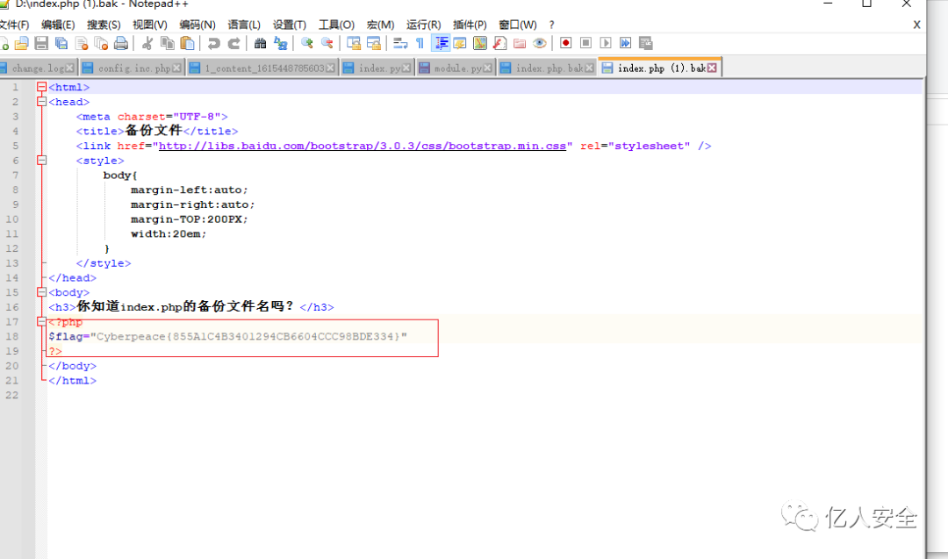This screenshot has height=559, width=948.
Task: Copy selection using toolbar icon
Action: coord(168,43)
